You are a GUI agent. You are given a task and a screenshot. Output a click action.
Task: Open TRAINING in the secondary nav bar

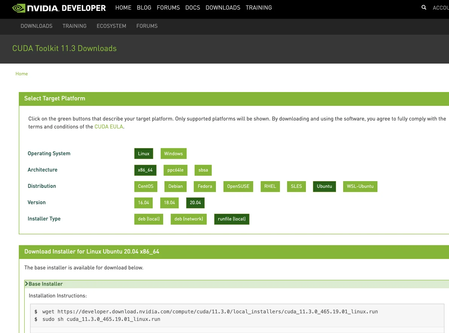[74, 26]
